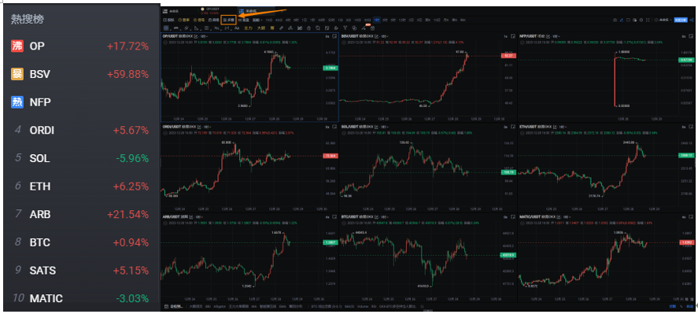Screen dimensions: 698x314
Task: Select the triangle shape drawing tool
Action: click(196, 28)
